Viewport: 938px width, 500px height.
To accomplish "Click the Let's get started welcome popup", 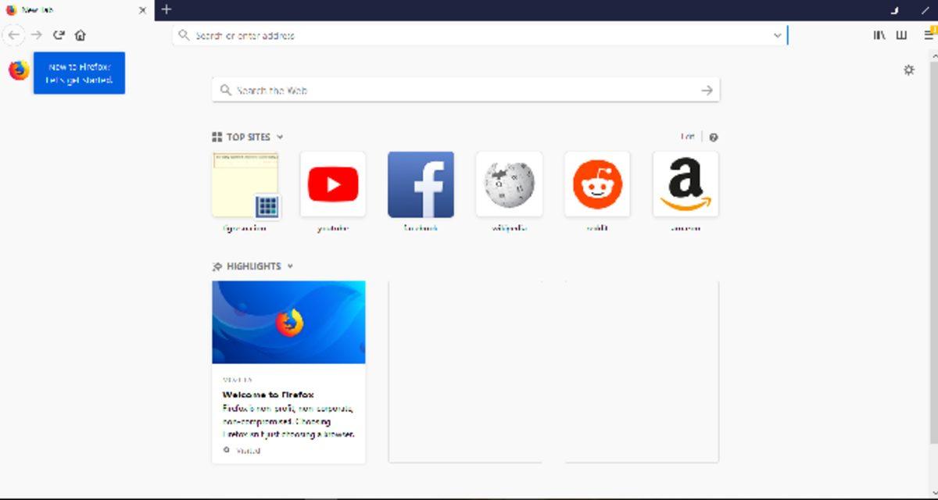I will [x=78, y=72].
